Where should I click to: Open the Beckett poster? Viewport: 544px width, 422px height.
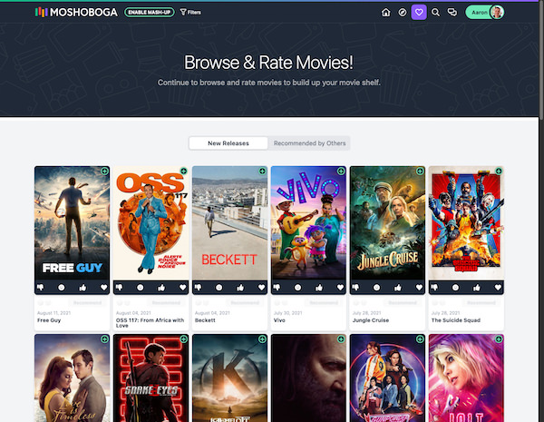(229, 223)
